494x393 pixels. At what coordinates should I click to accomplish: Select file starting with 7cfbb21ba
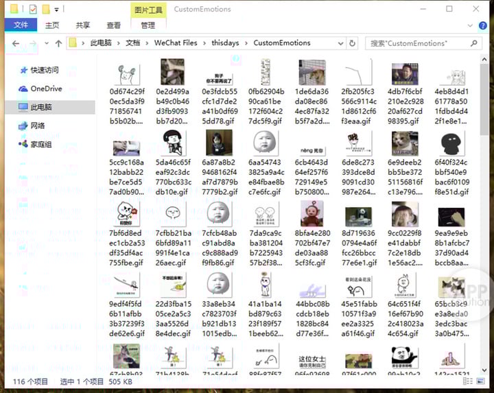tap(173, 235)
